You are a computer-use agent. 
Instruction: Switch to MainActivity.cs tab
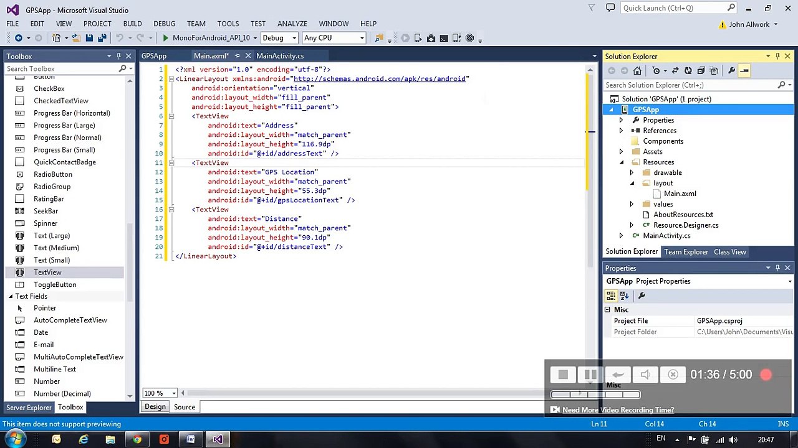[x=280, y=56]
